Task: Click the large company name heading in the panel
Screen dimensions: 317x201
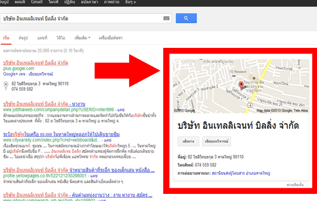Action: point(238,126)
